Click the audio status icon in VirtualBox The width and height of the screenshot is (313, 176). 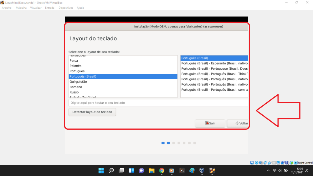click(x=261, y=163)
